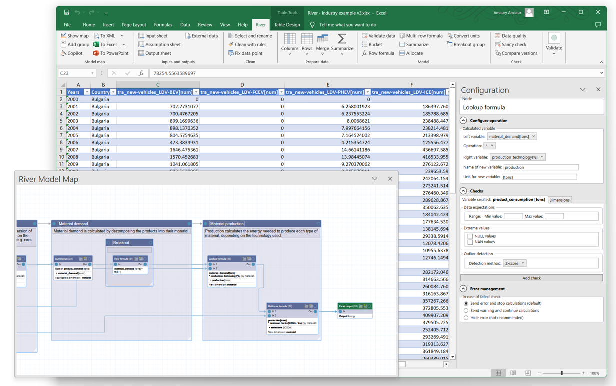Click Fix data point tool
The height and width of the screenshot is (386, 616).
pos(245,53)
